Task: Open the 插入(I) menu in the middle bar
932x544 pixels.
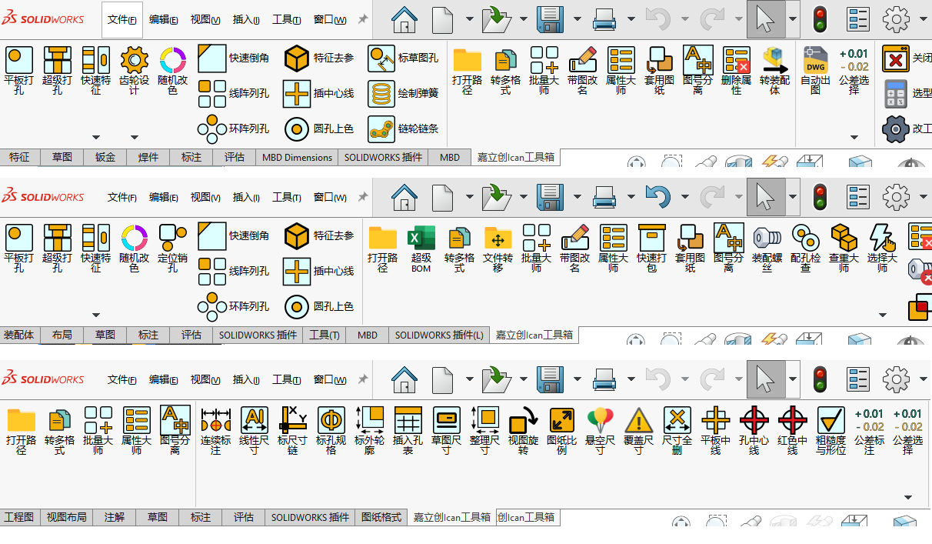Action: tap(246, 197)
